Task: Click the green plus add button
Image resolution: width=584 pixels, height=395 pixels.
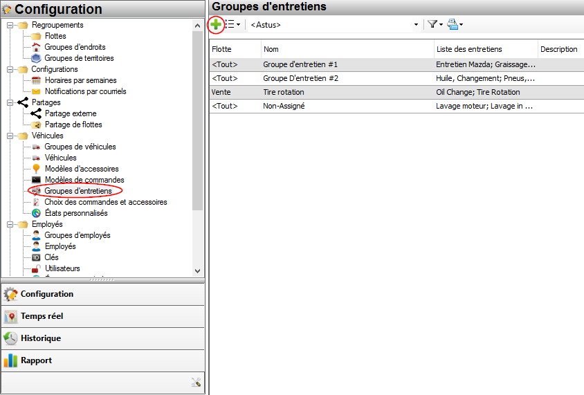Action: click(x=216, y=24)
